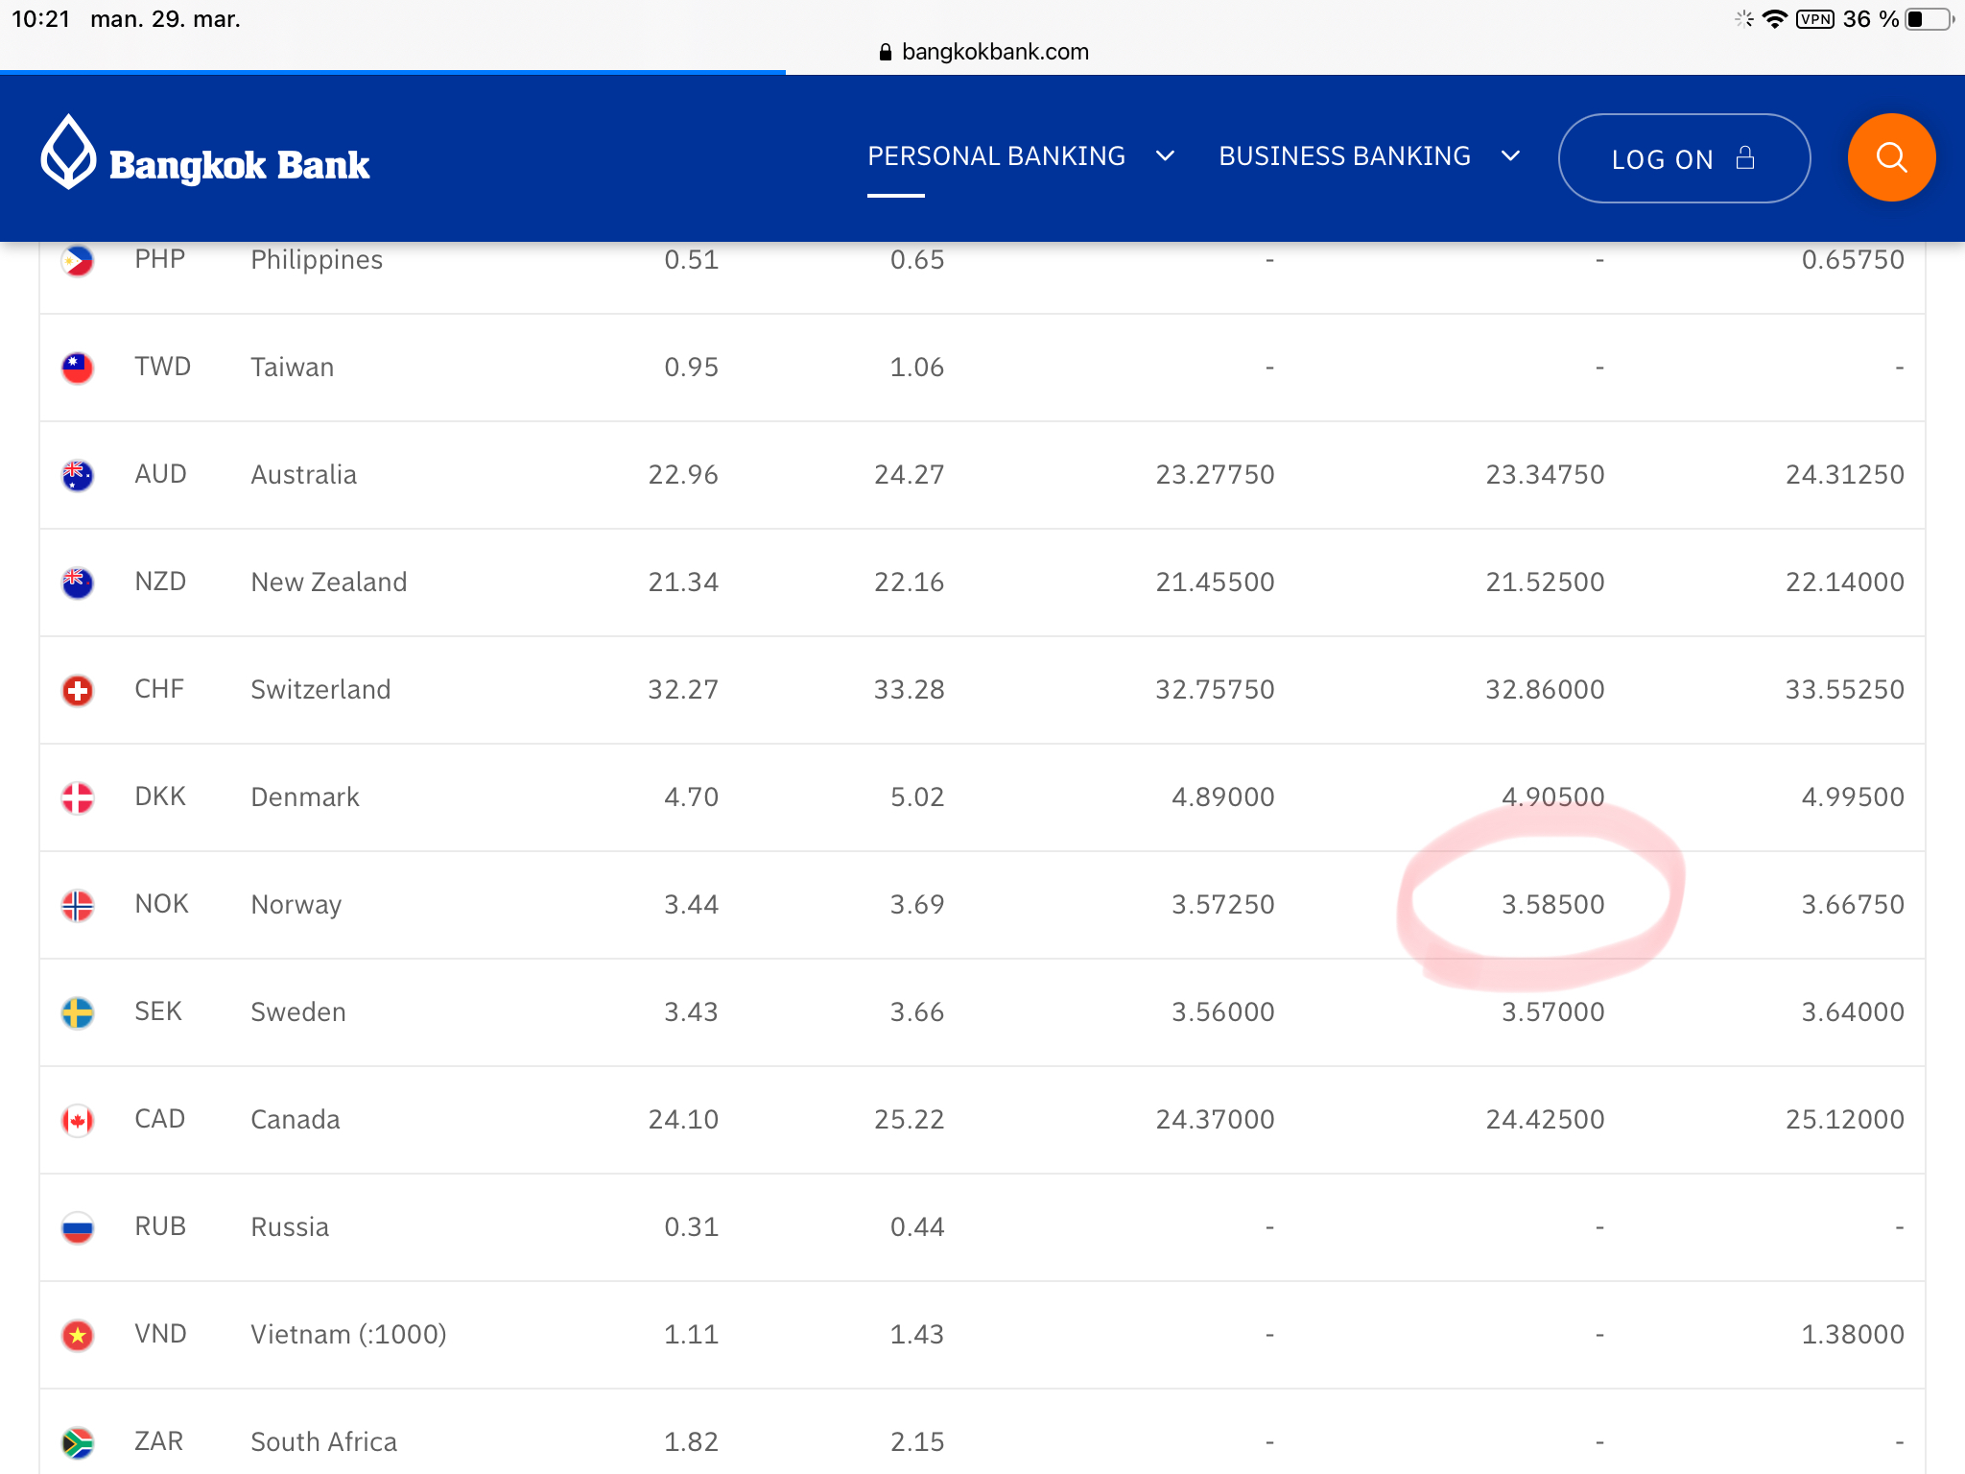
Task: Select the NZD New Zealand row
Action: pos(982,582)
